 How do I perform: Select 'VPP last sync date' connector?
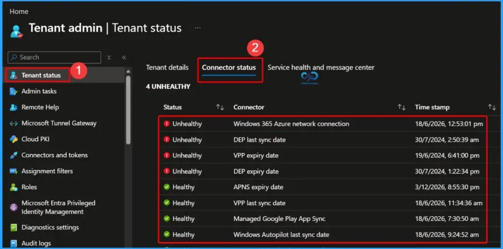click(x=259, y=203)
